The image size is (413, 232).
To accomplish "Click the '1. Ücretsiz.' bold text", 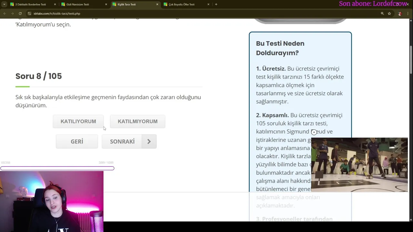I will click(271, 69).
